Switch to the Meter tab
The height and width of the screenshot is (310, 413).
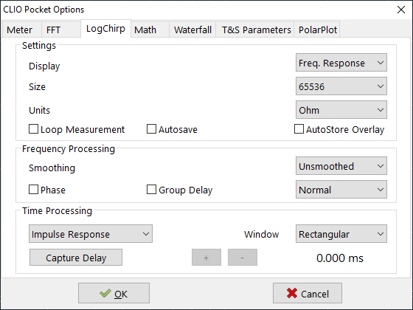point(21,30)
